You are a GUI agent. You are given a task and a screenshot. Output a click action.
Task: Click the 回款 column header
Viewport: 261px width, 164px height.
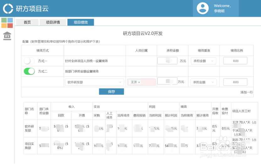point(61,115)
